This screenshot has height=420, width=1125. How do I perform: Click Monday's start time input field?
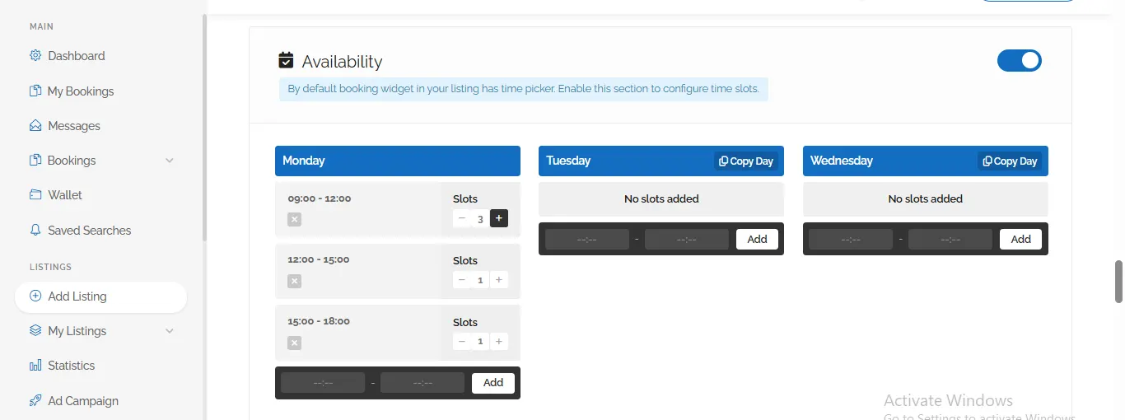323,383
